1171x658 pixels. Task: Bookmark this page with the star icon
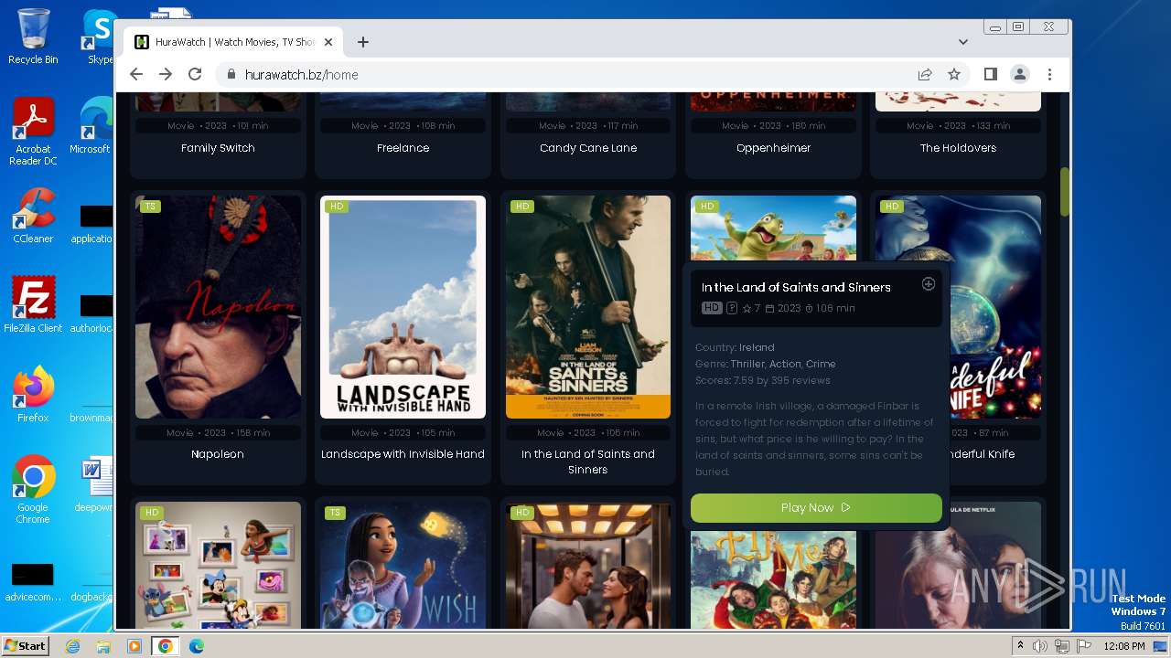[x=954, y=74]
